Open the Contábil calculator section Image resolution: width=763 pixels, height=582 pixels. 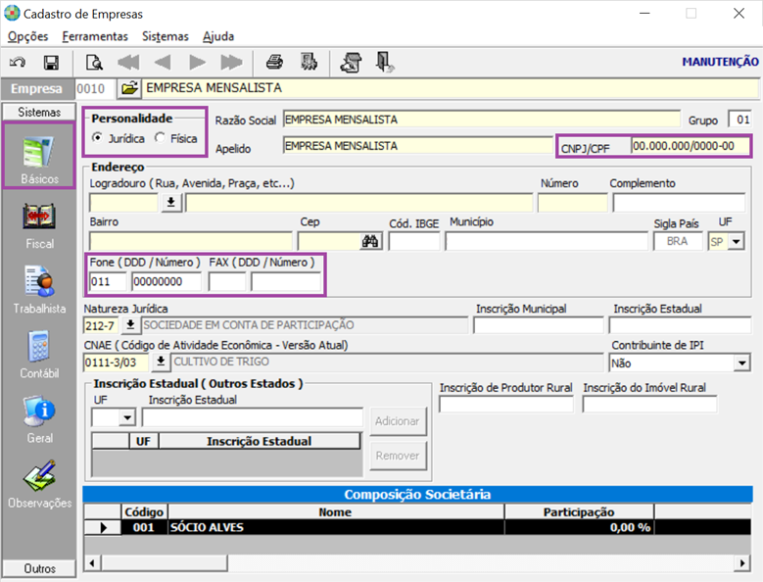click(39, 355)
